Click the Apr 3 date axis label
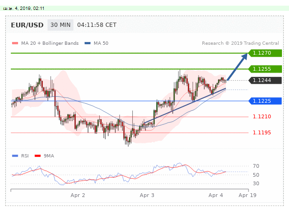Image resolution: width=289 pixels, height=214 pixels. pyautogui.click(x=147, y=195)
